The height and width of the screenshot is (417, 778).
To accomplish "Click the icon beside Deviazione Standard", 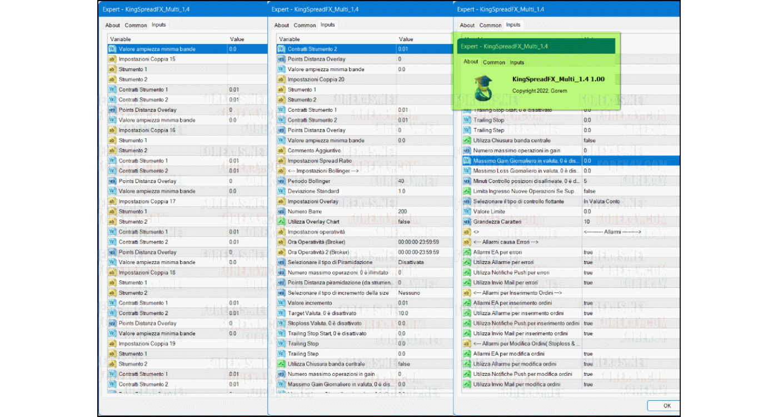I will coord(280,191).
